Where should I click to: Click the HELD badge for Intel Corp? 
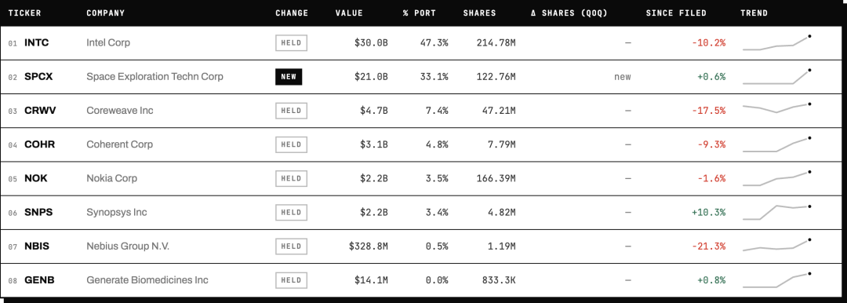click(x=291, y=42)
